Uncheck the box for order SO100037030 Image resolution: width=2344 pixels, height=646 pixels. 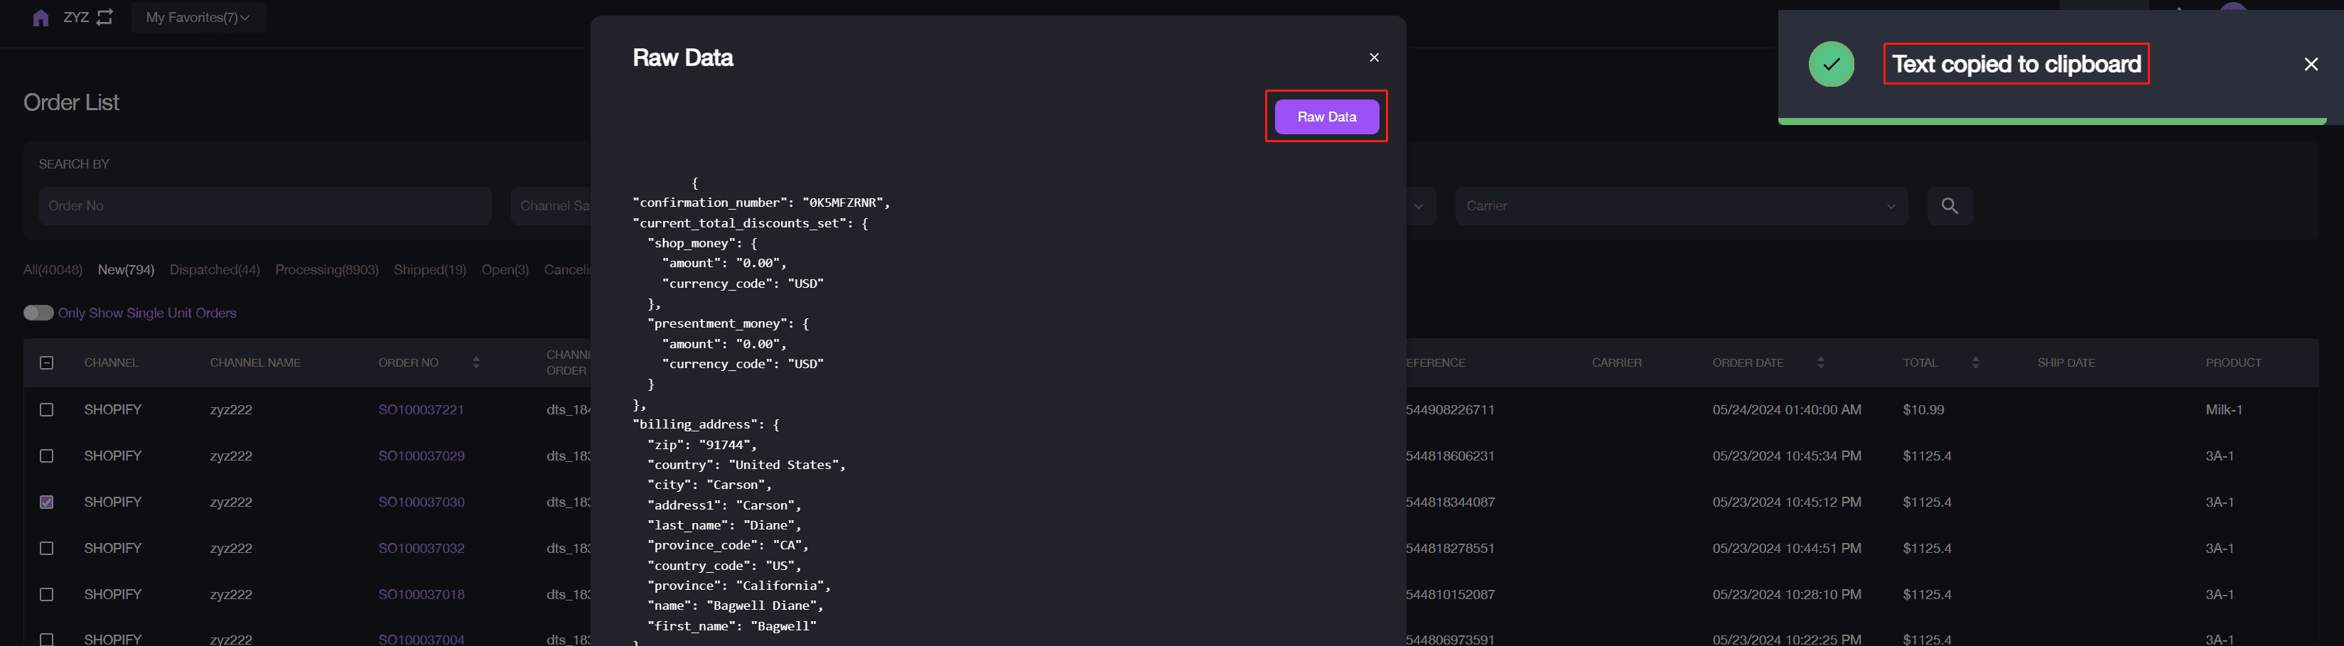click(x=46, y=502)
